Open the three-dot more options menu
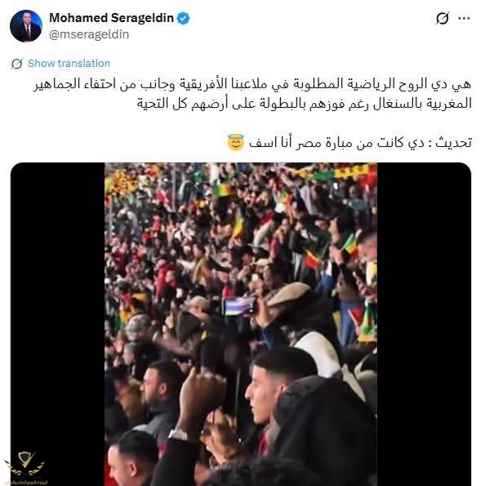The height and width of the screenshot is (486, 485). coord(464,19)
